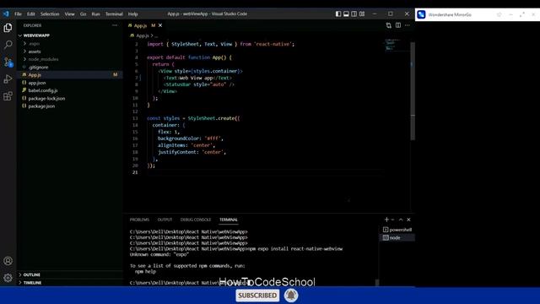Expand the Outline section
The width and height of the screenshot is (540, 304).
tap(32, 274)
